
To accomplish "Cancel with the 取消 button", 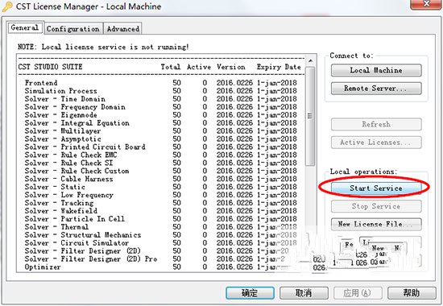I will (304, 293).
